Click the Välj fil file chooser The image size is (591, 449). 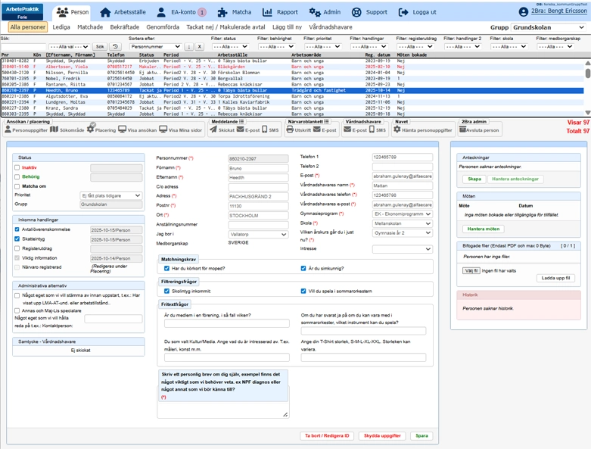pos(471,270)
